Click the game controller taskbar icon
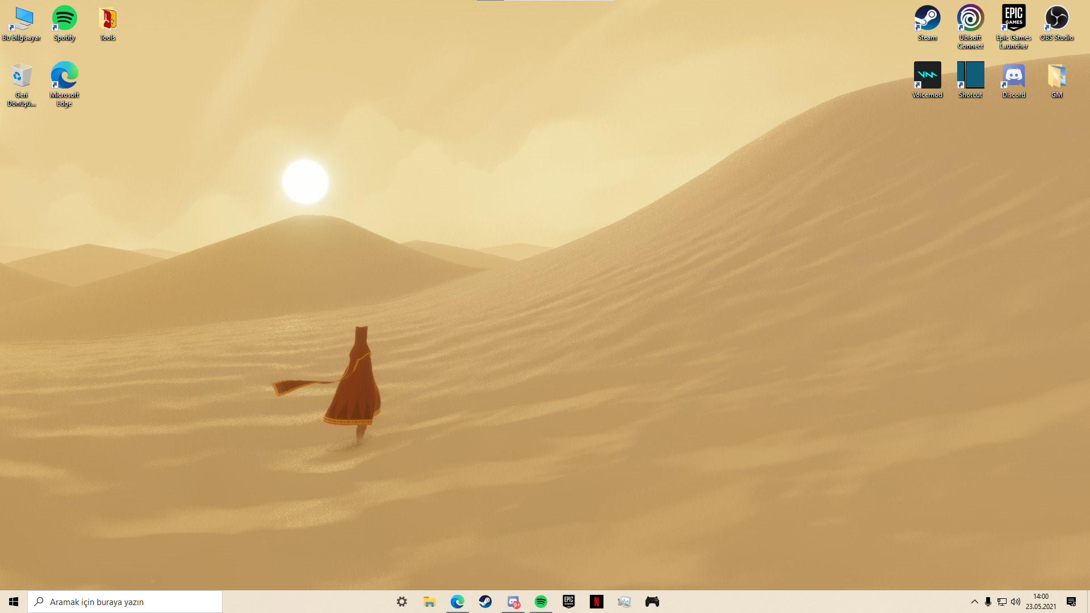 pos(652,602)
